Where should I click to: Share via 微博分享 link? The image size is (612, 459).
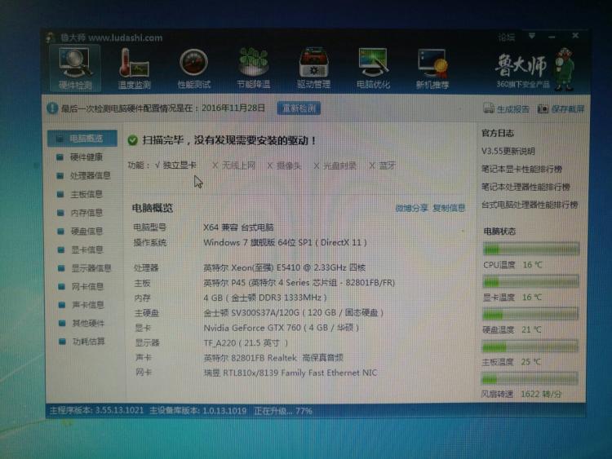411,208
